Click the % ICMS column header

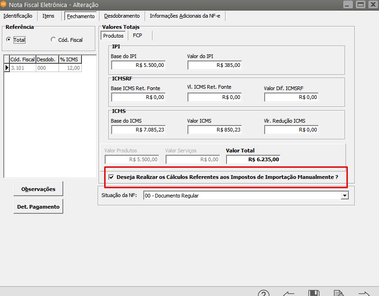pos(70,59)
